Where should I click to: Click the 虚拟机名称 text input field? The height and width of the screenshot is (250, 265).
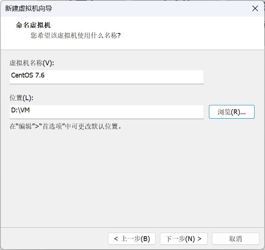(107, 76)
